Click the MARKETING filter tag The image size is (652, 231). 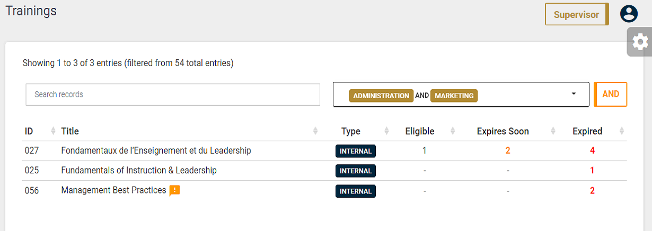(x=454, y=96)
